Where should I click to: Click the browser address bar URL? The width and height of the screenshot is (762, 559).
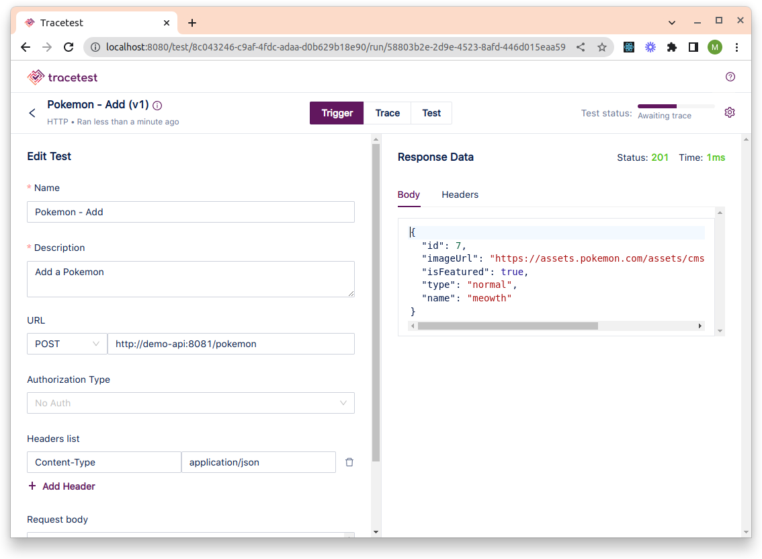pyautogui.click(x=335, y=47)
